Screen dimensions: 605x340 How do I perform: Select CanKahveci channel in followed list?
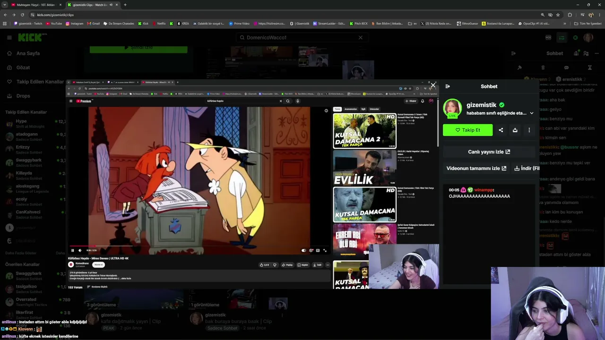click(x=34, y=214)
